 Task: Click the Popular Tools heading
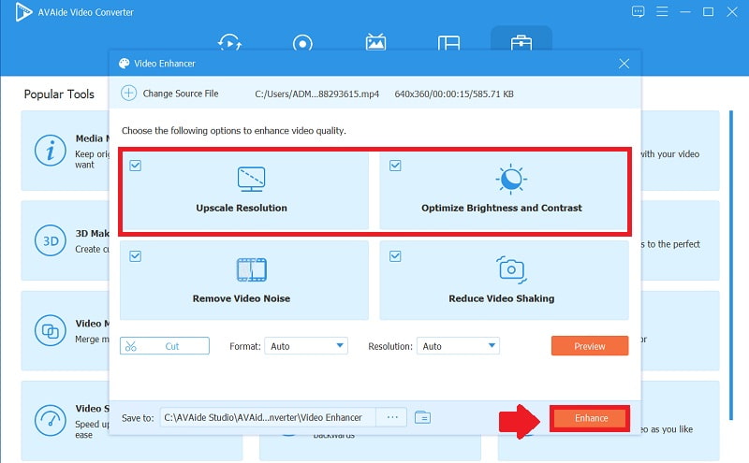[59, 94]
